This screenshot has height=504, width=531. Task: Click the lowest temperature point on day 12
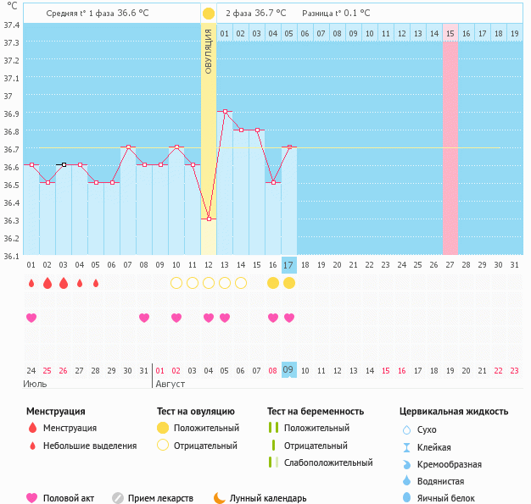tap(209, 219)
